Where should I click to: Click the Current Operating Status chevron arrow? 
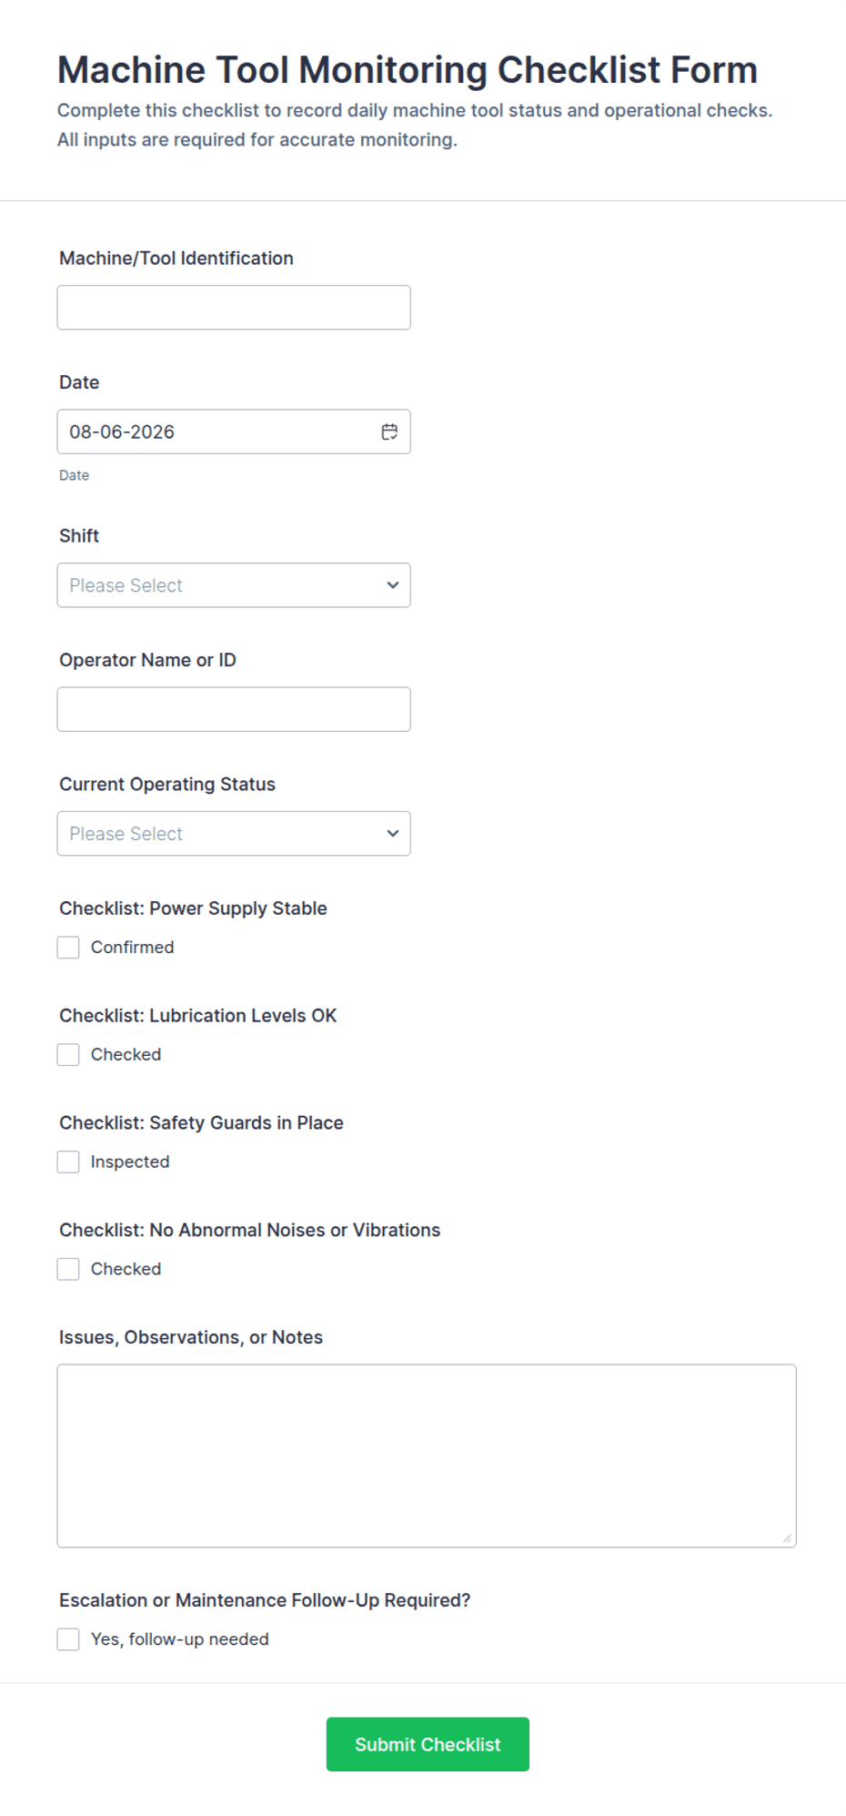393,834
